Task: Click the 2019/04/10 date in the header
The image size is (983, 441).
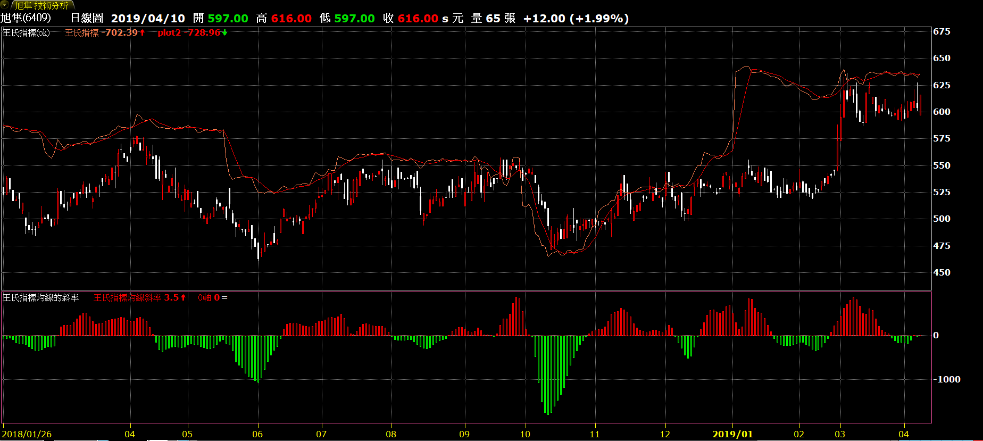Action: coord(148,18)
